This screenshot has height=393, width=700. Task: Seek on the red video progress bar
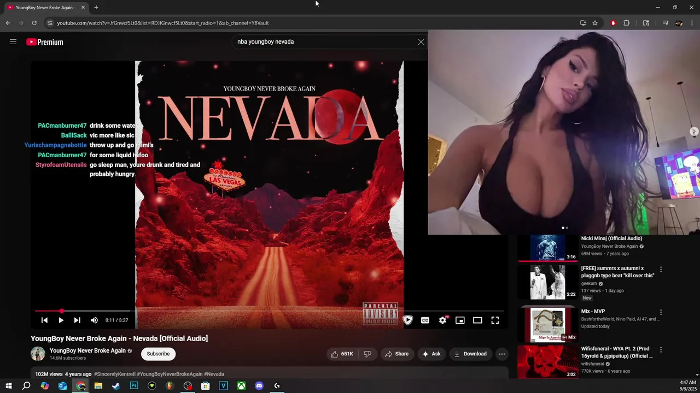pos(269,311)
